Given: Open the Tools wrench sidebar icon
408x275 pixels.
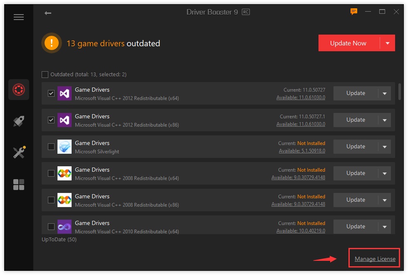Looking at the screenshot, I should tap(19, 152).
